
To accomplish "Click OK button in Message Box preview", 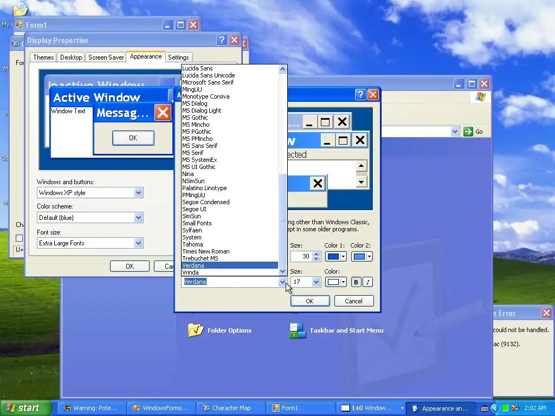I will [133, 138].
